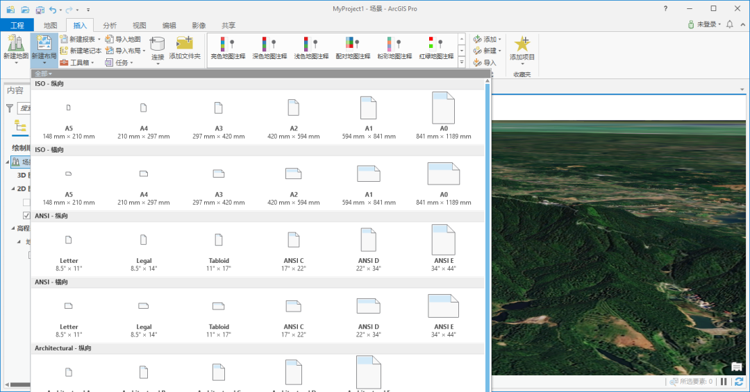
Task: Collapse the scene node in Contents tree
Action: (x=9, y=162)
